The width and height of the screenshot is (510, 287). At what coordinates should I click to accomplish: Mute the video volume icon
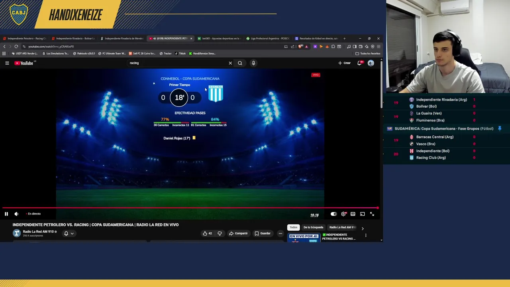(x=16, y=214)
